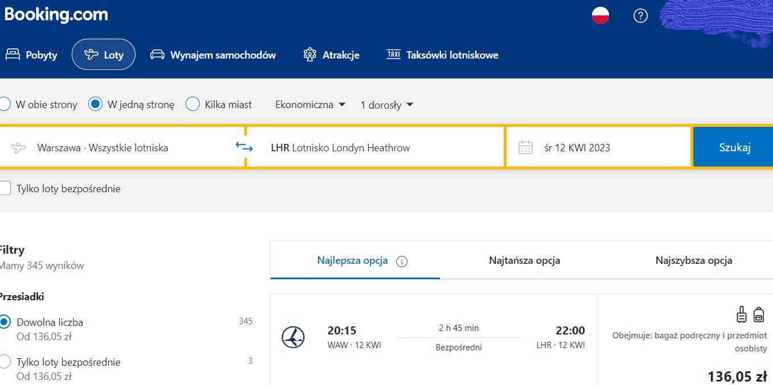Viewport: 773px width, 385px height.
Task: Go to the Atrakcje tab
Action: (331, 55)
